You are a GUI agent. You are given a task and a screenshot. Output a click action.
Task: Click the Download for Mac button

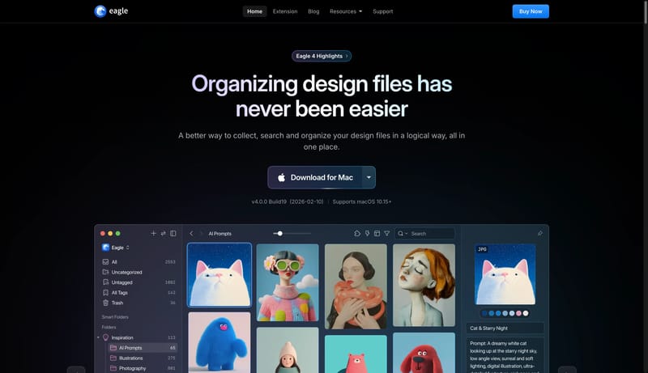pos(314,177)
